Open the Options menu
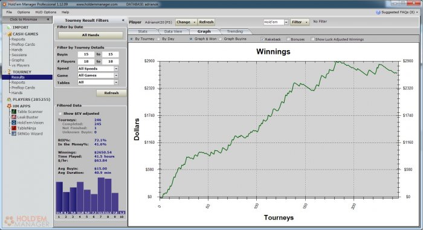Viewport: 423px width, 230px height. (x=24, y=12)
